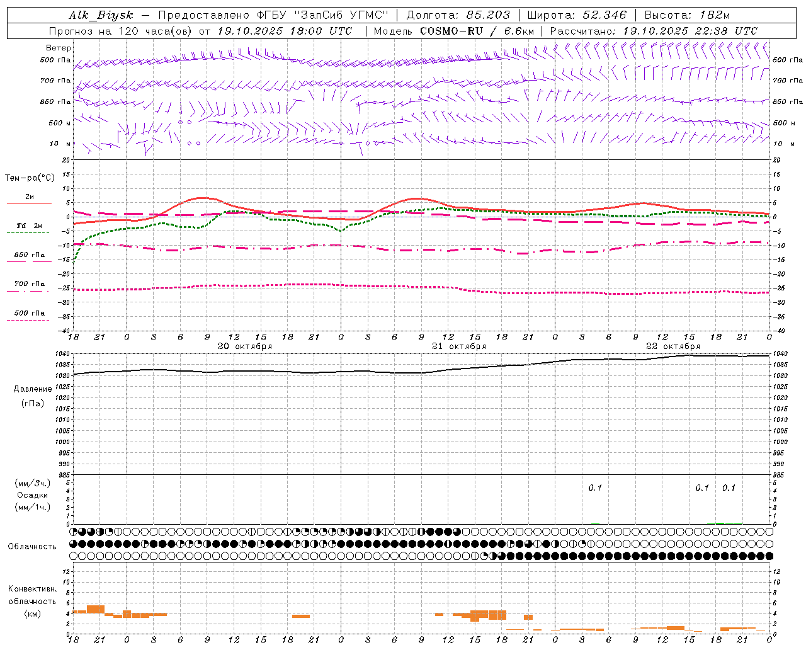Click the date label 21 октября

tap(459, 346)
